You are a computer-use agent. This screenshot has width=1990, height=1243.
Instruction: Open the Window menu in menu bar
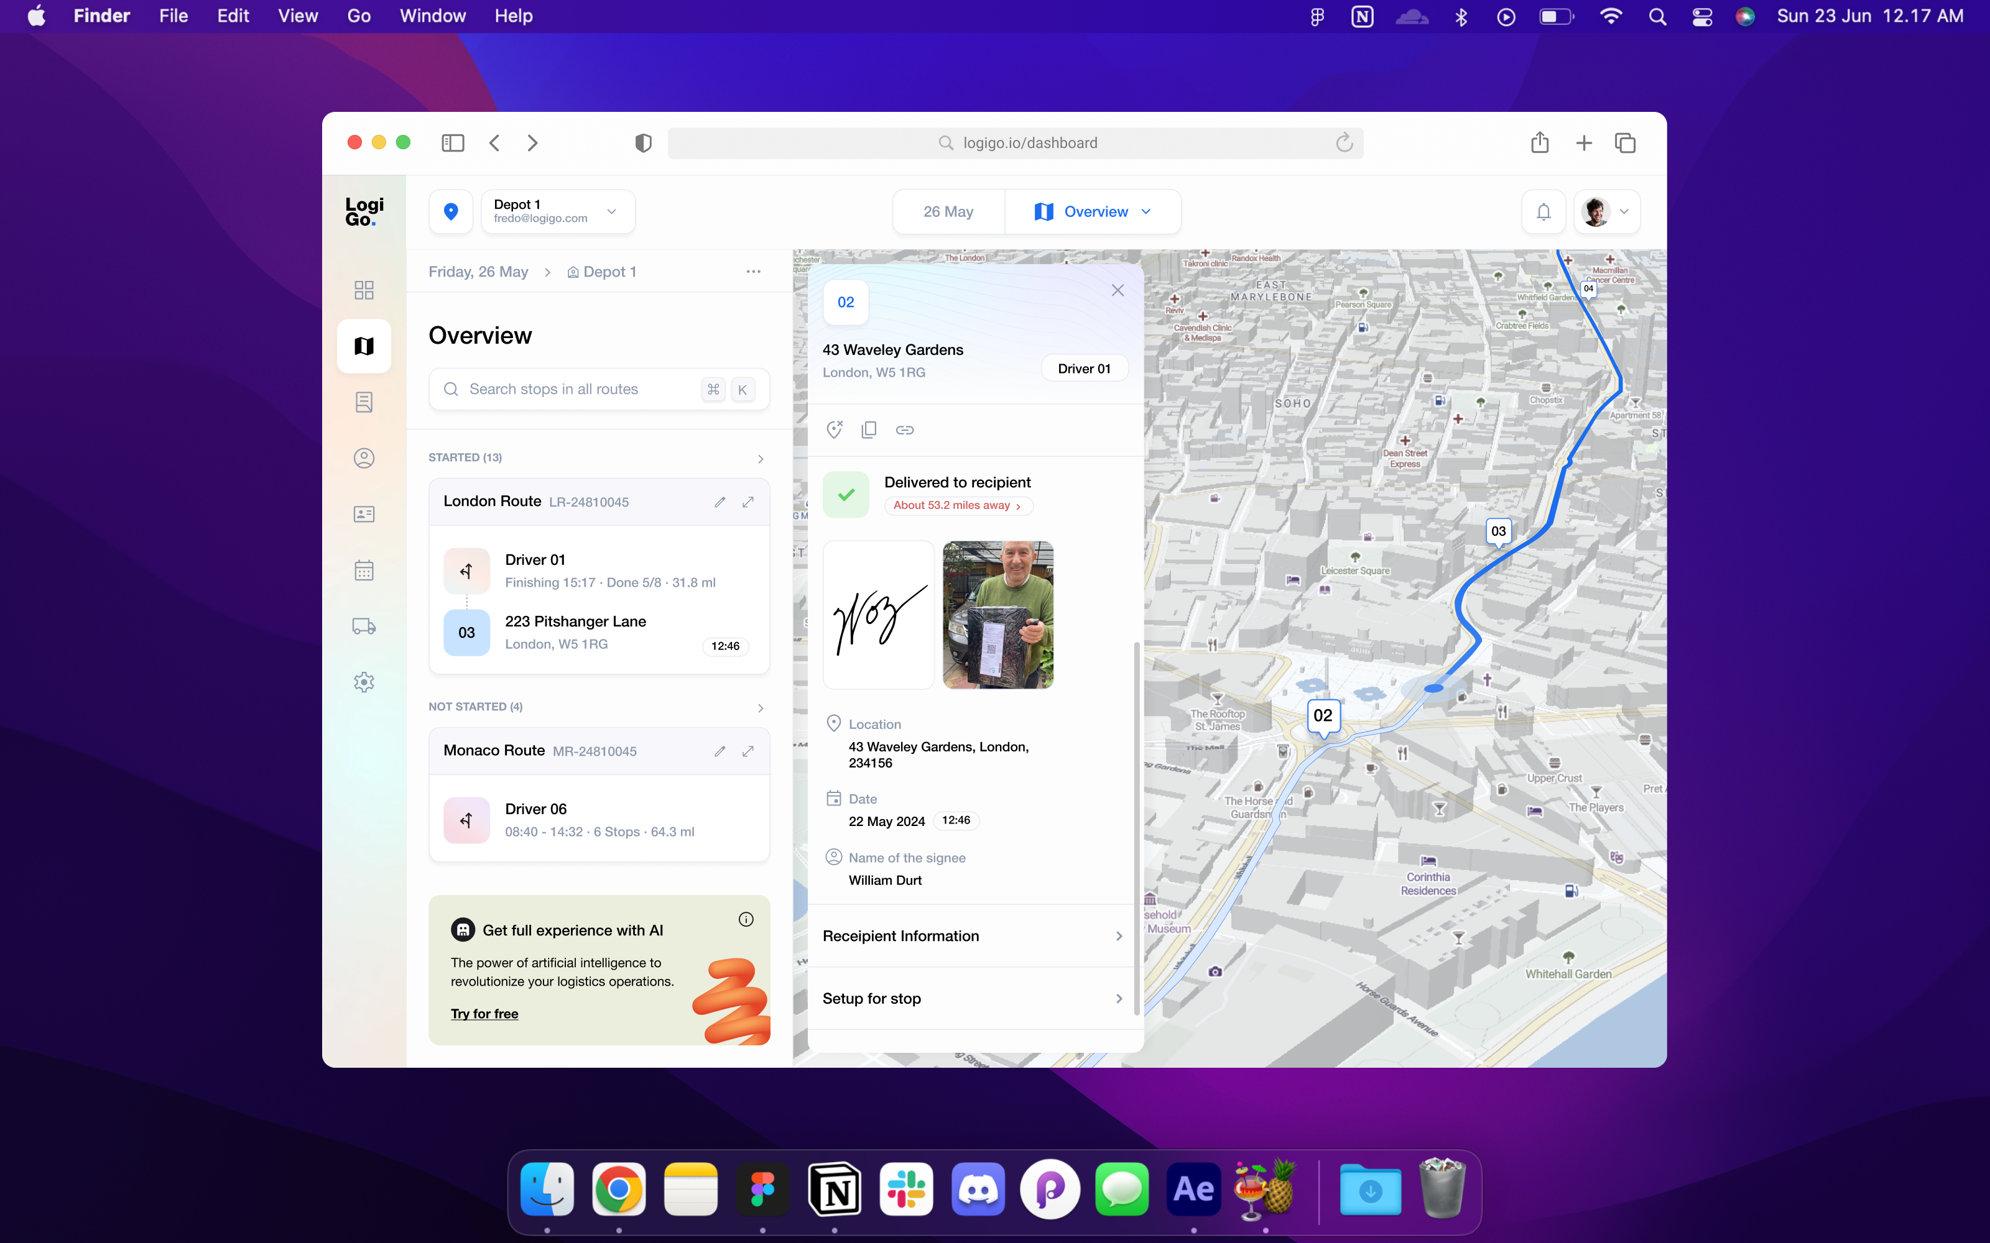(433, 16)
